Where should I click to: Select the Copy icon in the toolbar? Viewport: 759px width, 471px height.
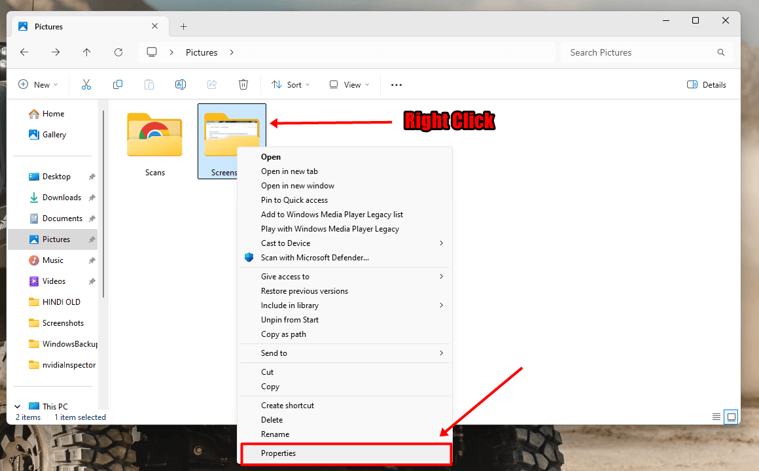(x=118, y=84)
